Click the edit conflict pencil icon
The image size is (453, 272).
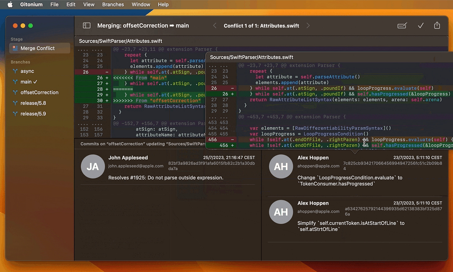[x=402, y=25]
